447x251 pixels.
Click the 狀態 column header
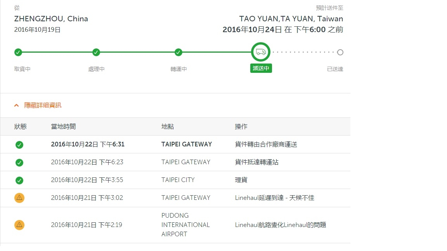(x=21, y=127)
